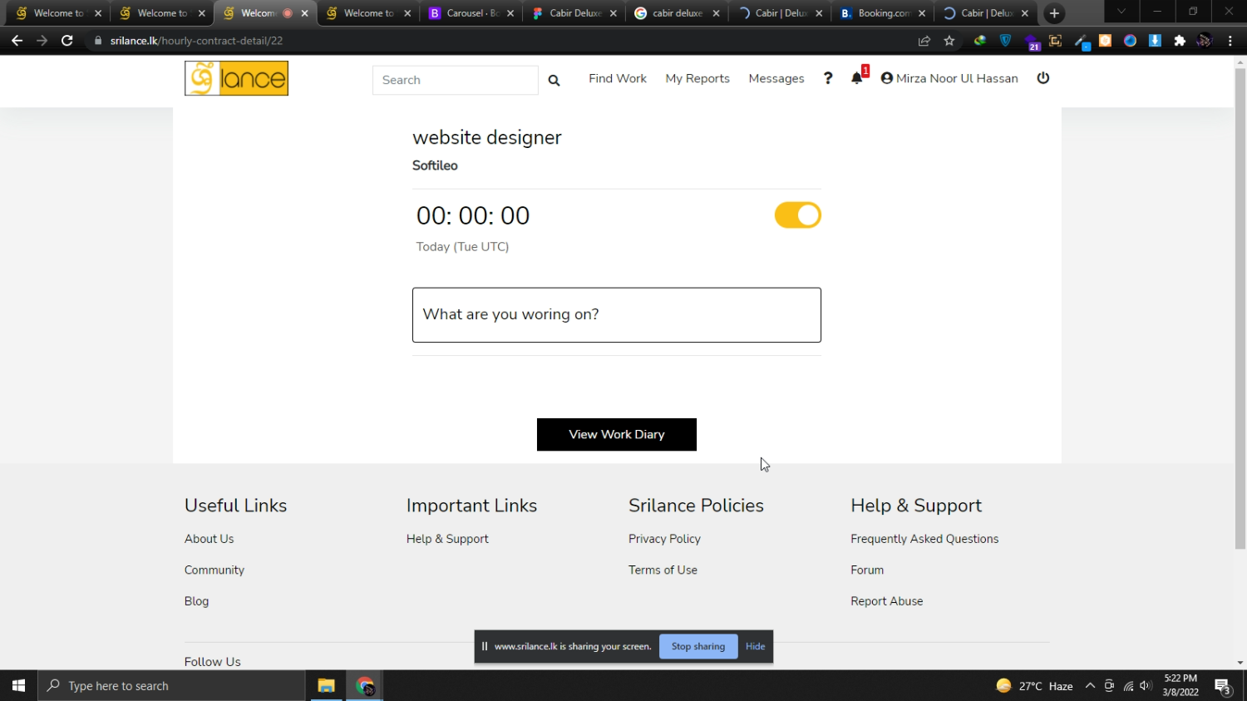The image size is (1247, 701).
Task: Click View Work Diary button
Action: 616,434
